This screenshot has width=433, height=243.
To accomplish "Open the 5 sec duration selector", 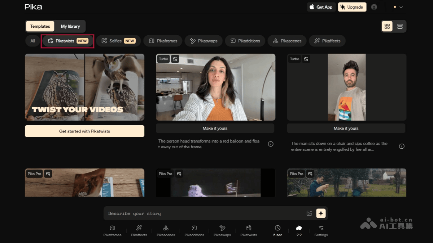I will coord(277,230).
